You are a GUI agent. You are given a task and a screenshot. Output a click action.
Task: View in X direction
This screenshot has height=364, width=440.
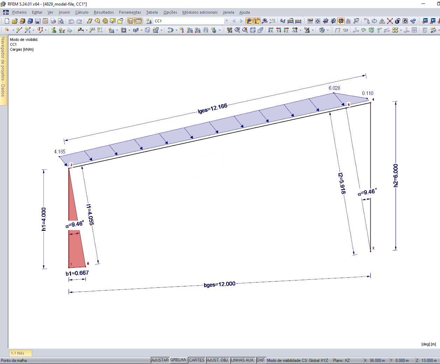271,30
